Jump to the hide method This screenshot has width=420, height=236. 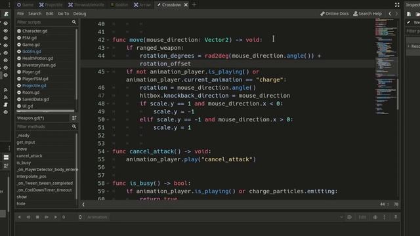[21, 204]
